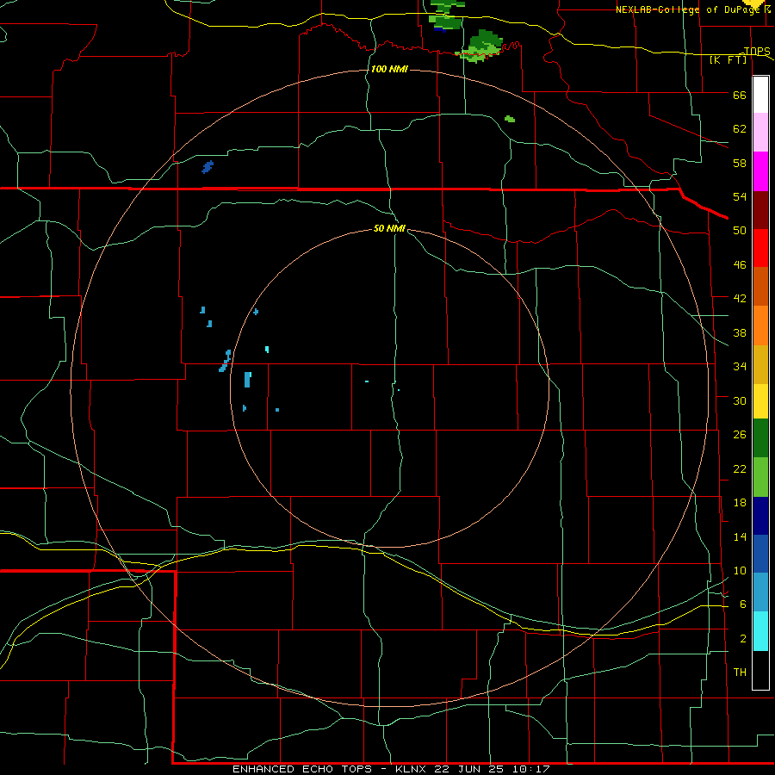Click the 'NEXLAB-College of DuPage' credit text
The height and width of the screenshot is (775, 775).
688,9
